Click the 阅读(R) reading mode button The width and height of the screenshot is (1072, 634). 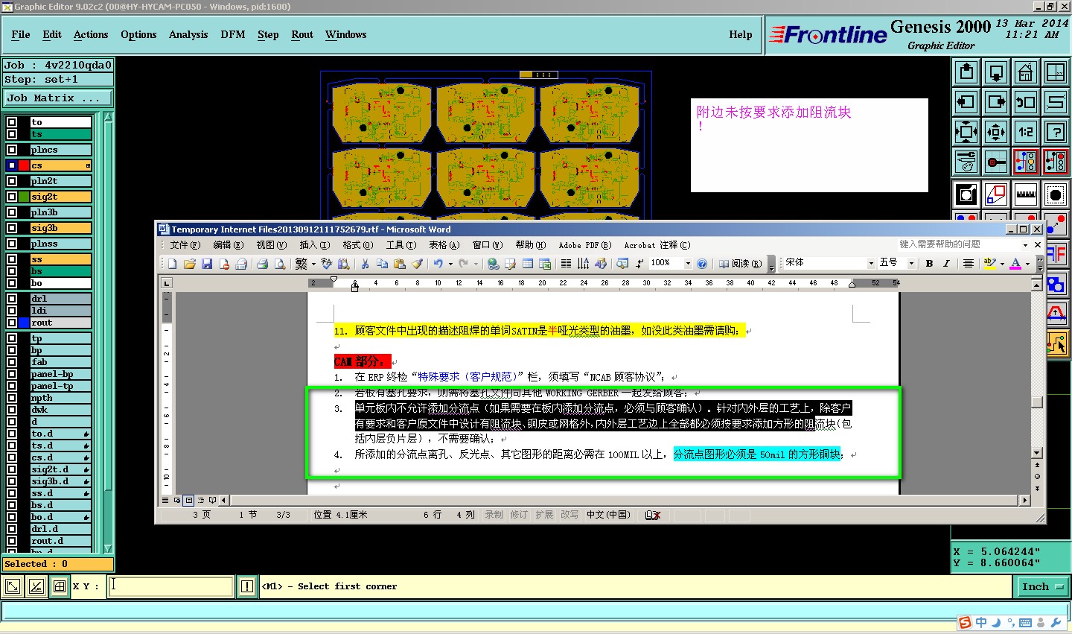coord(740,264)
